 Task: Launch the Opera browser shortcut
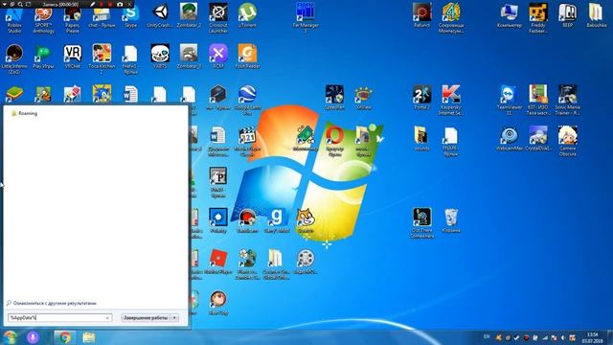(x=334, y=141)
